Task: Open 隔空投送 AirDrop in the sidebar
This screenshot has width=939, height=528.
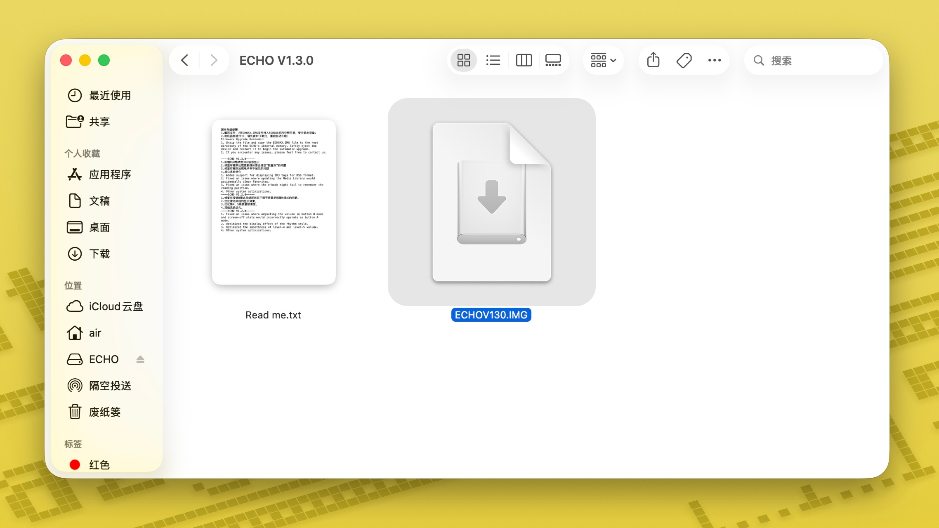Action: click(109, 386)
